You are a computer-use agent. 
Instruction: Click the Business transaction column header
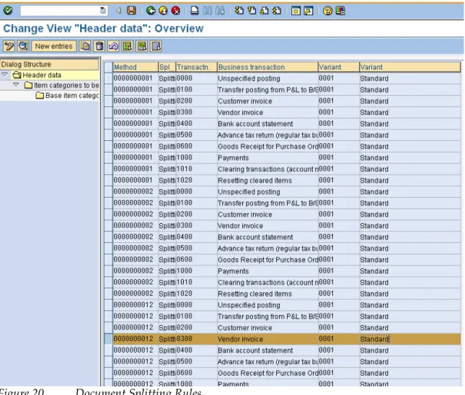pyautogui.click(x=267, y=67)
